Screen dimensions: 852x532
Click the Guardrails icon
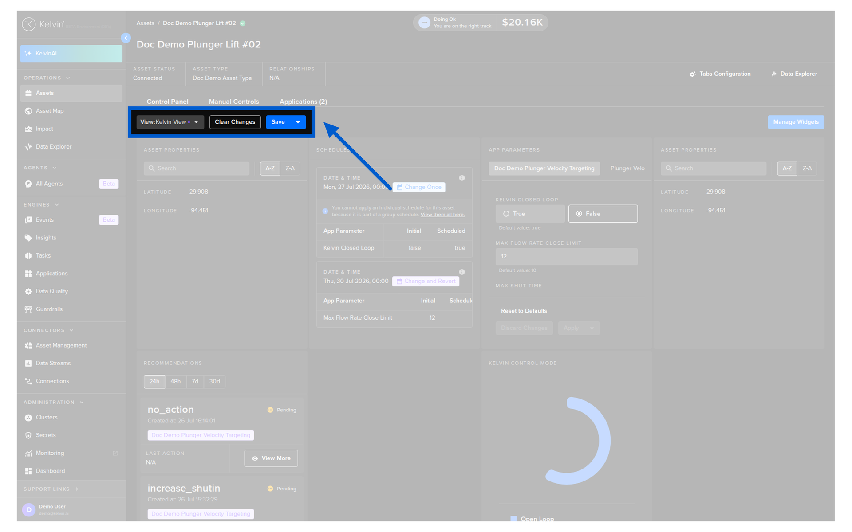28,309
